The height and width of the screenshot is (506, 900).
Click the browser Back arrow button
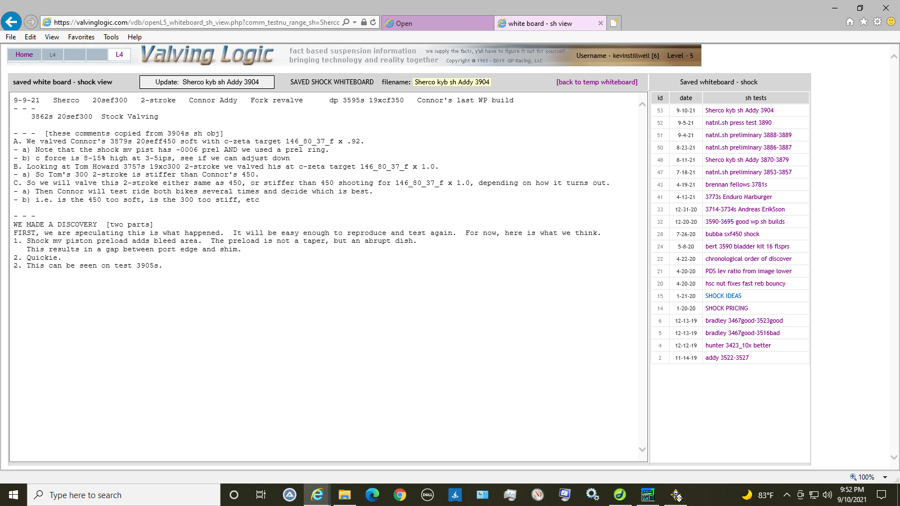pyautogui.click(x=11, y=22)
